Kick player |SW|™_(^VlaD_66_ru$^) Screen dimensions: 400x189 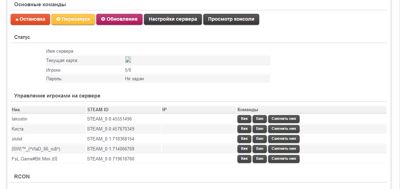pyautogui.click(x=244, y=149)
